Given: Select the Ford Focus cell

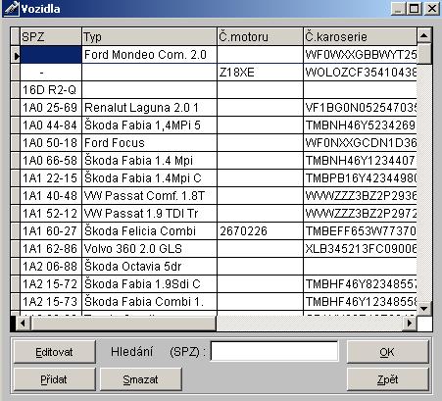Looking at the screenshot, I should [149, 143].
